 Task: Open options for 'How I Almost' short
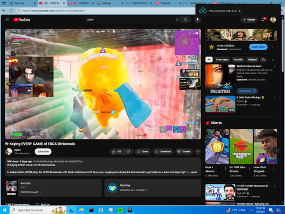tap(226, 169)
